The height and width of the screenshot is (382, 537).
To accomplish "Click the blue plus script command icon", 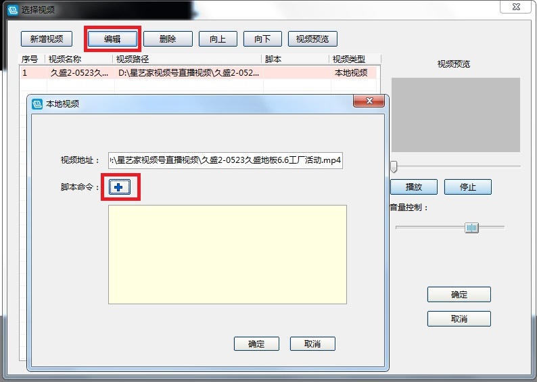I will click(119, 187).
